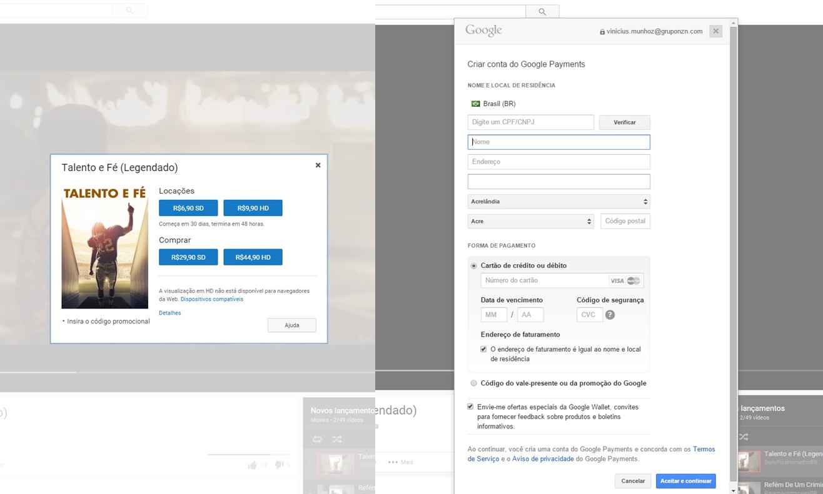The image size is (823, 494).
Task: Click the Brazil flag icon
Action: (x=476, y=104)
